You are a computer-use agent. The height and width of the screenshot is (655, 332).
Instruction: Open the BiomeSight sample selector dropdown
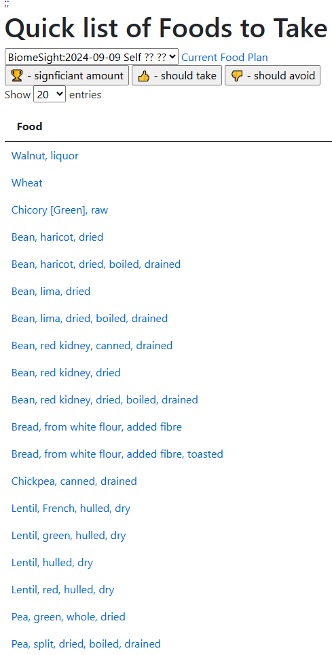92,57
